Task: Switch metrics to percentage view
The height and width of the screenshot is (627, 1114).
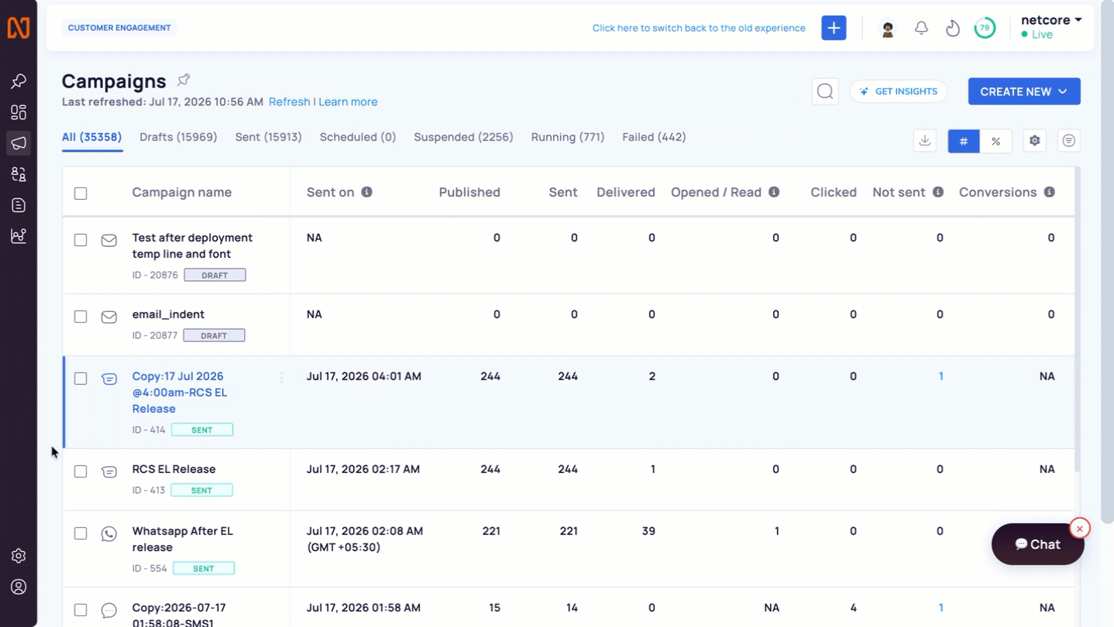Action: point(996,141)
